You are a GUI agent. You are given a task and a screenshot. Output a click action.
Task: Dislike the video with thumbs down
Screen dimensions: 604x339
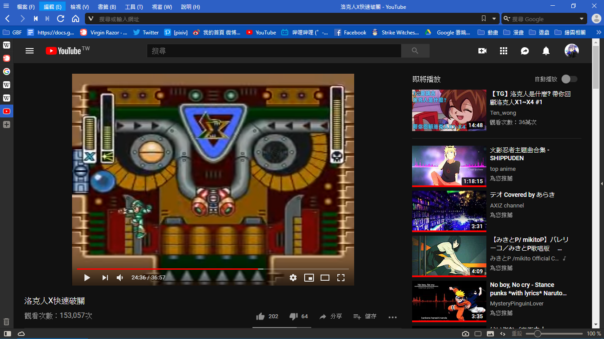[x=298, y=316]
